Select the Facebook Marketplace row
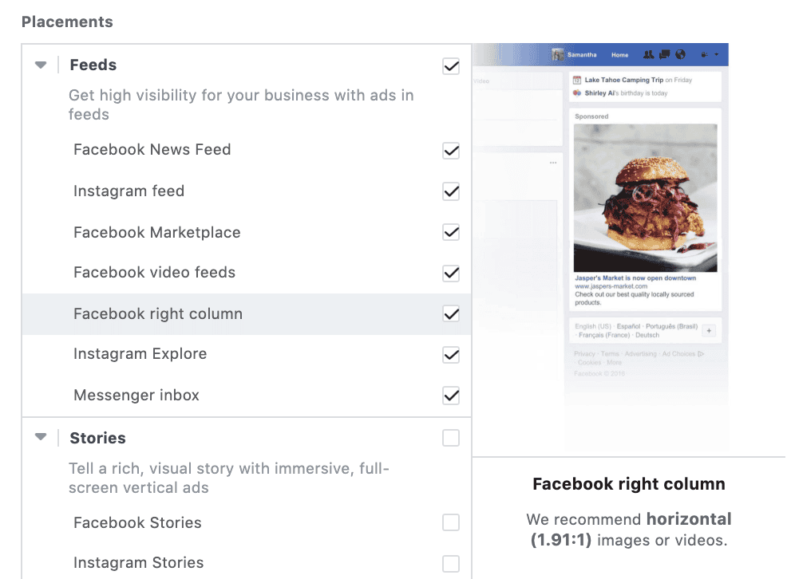 click(x=247, y=232)
